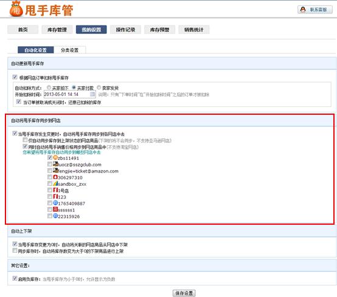Open the 库存管理 tab
The image size is (337, 297).
coord(57,30)
